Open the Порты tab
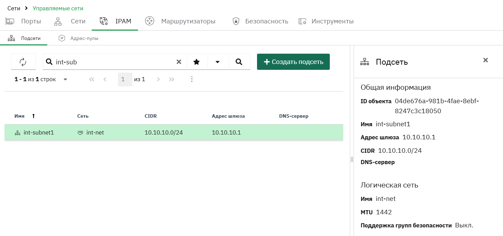 [x=23, y=21]
